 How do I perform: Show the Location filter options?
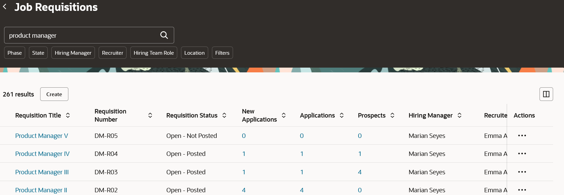pyautogui.click(x=195, y=53)
